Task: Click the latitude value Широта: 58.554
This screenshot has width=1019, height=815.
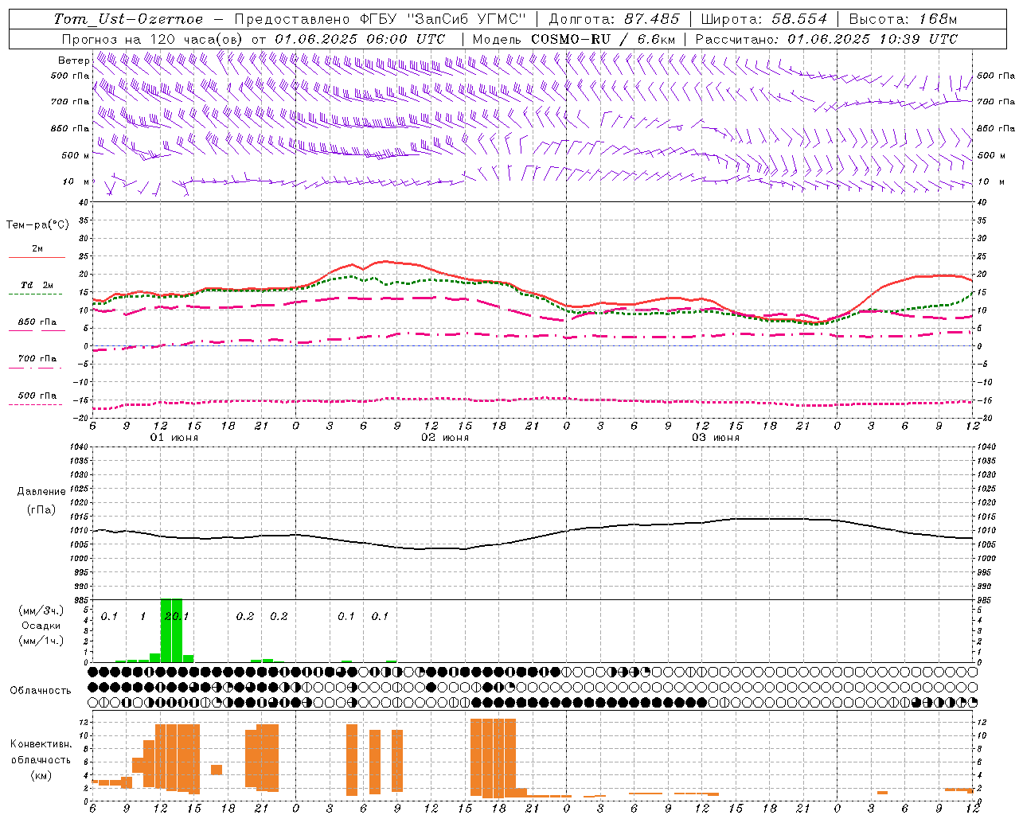Action: 763,19
